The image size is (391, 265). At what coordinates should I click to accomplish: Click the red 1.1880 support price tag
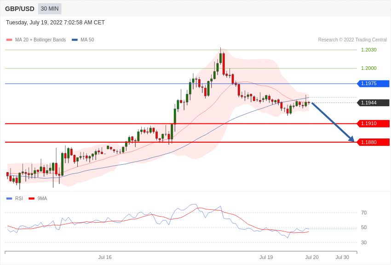[x=374, y=142]
